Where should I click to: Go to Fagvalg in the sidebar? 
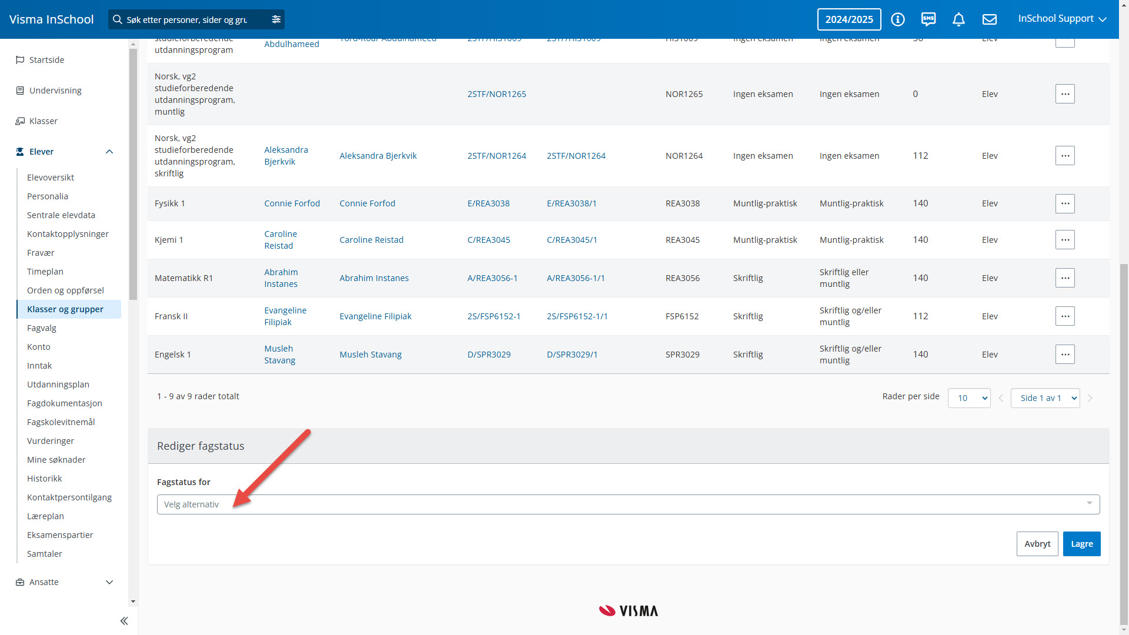[42, 328]
